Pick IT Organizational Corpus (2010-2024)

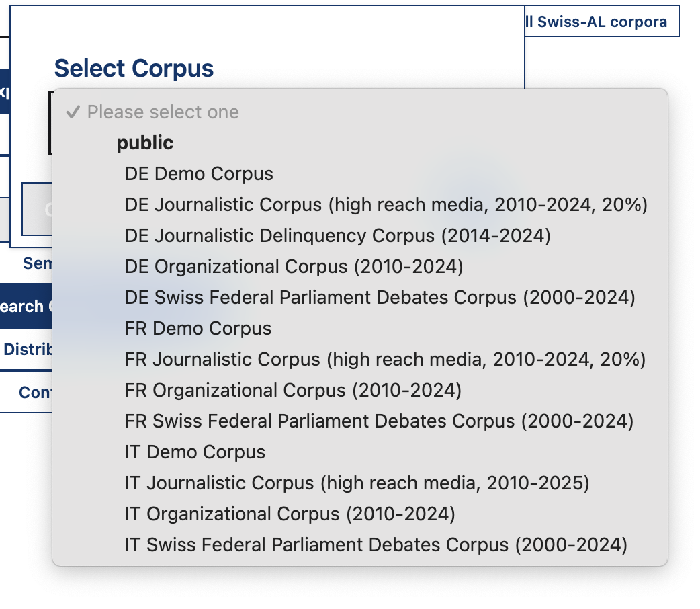coord(290,514)
